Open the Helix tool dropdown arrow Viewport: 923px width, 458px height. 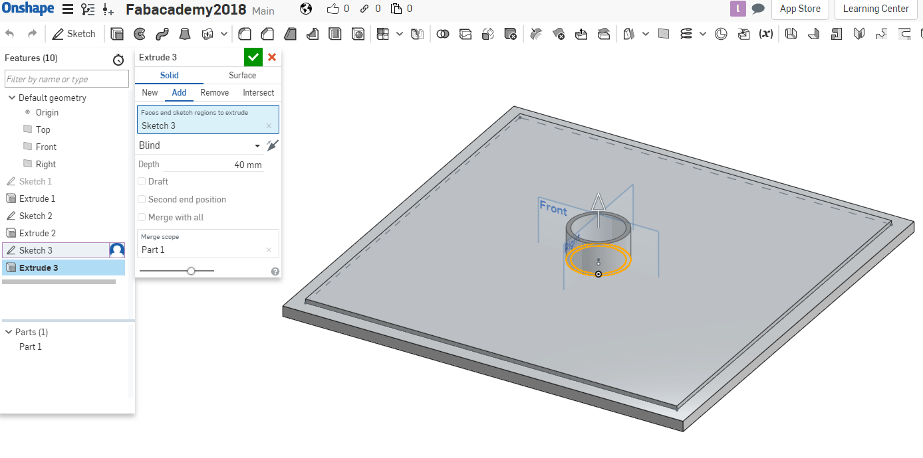coord(703,34)
